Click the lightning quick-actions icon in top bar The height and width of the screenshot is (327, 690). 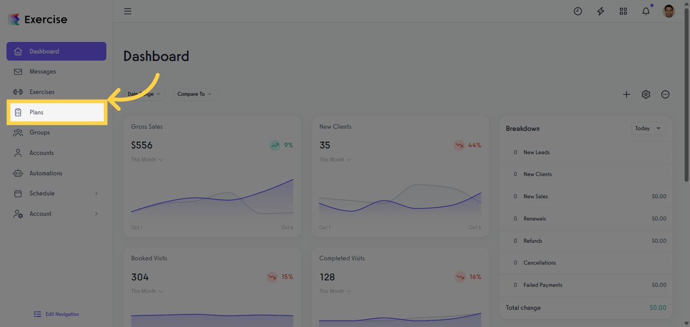[600, 11]
